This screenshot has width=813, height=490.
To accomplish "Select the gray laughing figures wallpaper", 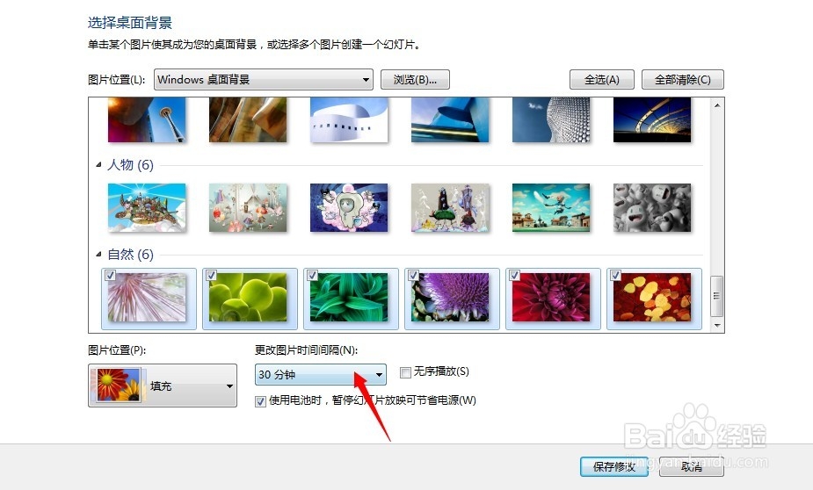I will coord(652,207).
